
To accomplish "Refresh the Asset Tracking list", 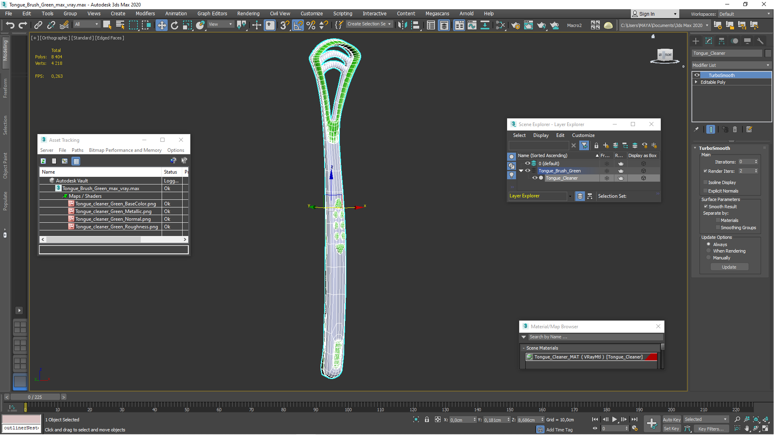I will (43, 161).
